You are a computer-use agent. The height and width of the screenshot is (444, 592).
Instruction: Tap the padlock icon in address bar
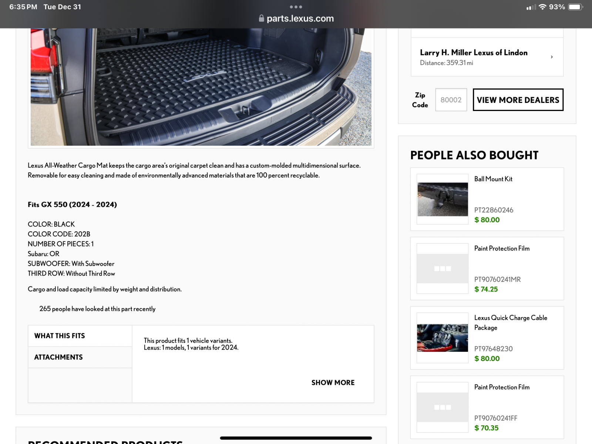(x=261, y=18)
